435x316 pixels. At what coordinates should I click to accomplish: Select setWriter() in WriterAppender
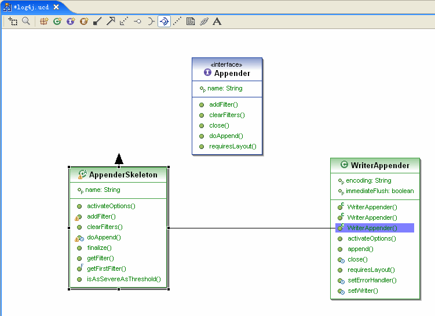363,290
